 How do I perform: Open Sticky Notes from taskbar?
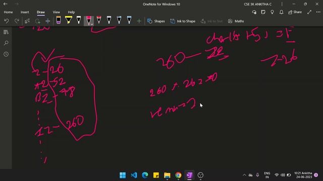click(x=156, y=175)
